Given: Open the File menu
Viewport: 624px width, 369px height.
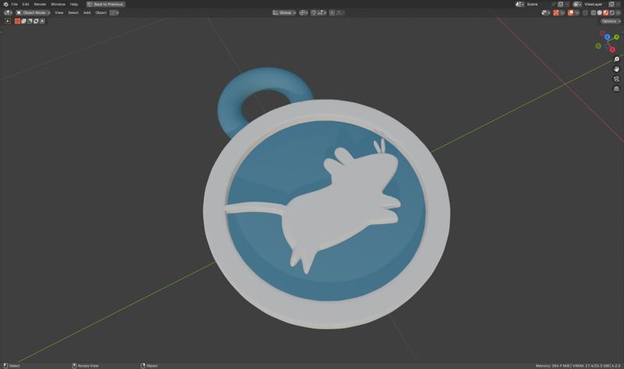Looking at the screenshot, I should (x=15, y=4).
